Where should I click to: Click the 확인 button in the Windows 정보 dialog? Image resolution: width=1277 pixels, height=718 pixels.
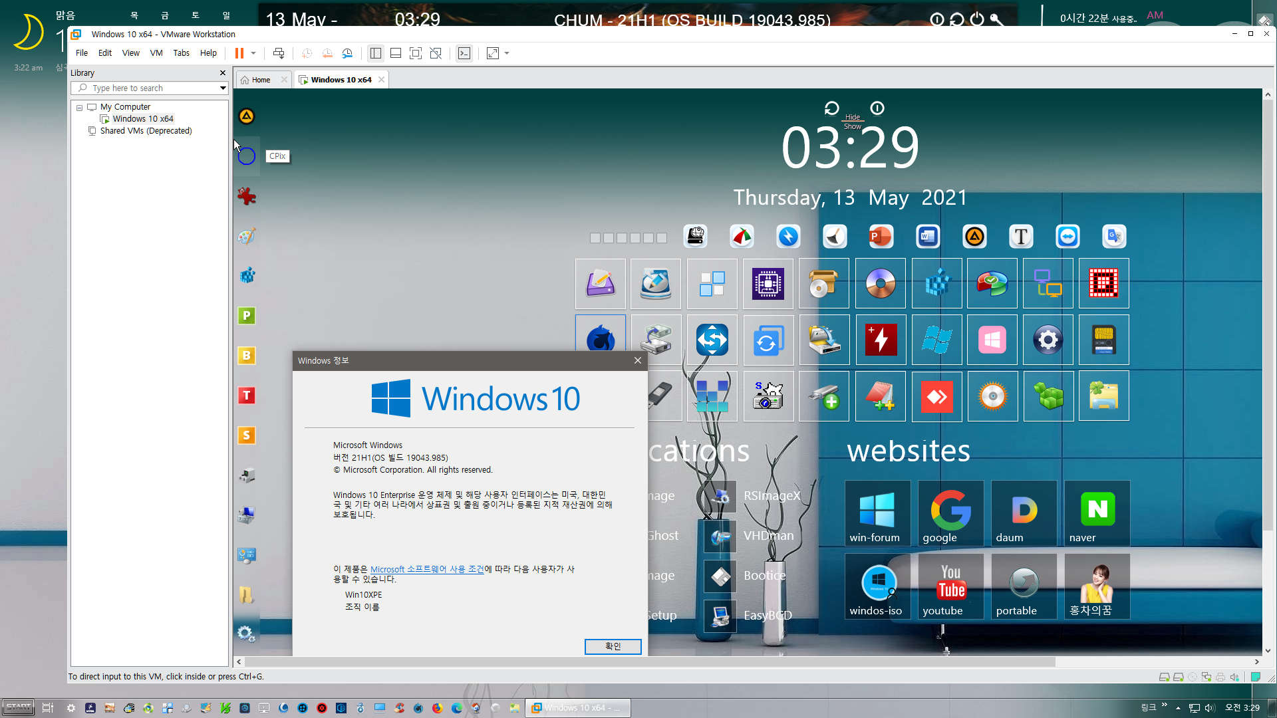pyautogui.click(x=613, y=646)
